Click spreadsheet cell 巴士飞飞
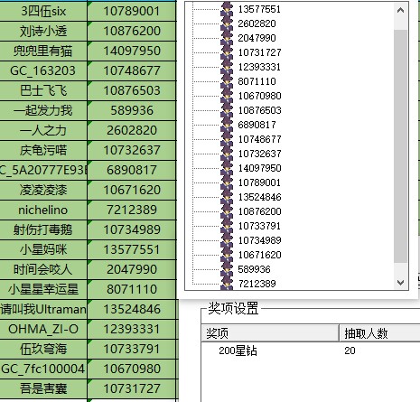 click(x=43, y=90)
